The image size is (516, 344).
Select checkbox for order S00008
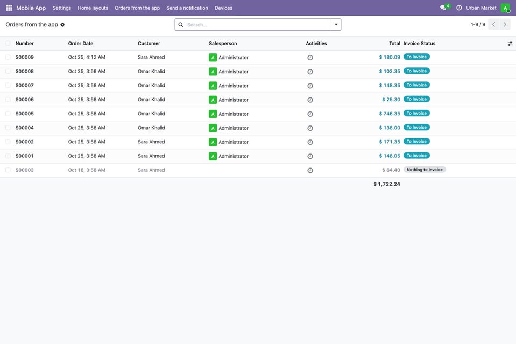(8, 72)
